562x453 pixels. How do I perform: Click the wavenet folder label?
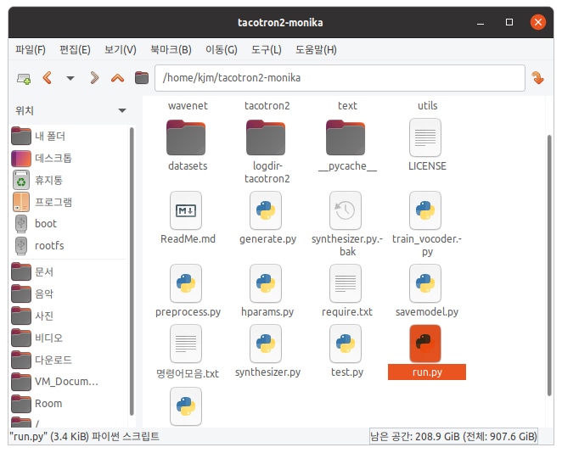(x=188, y=106)
